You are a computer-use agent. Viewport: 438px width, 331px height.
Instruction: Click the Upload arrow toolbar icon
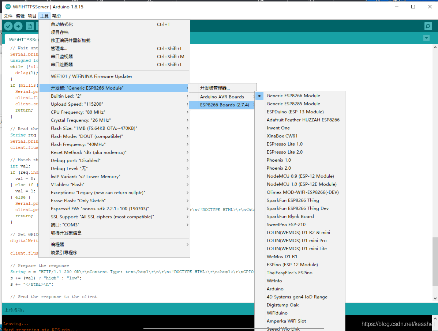[18, 26]
